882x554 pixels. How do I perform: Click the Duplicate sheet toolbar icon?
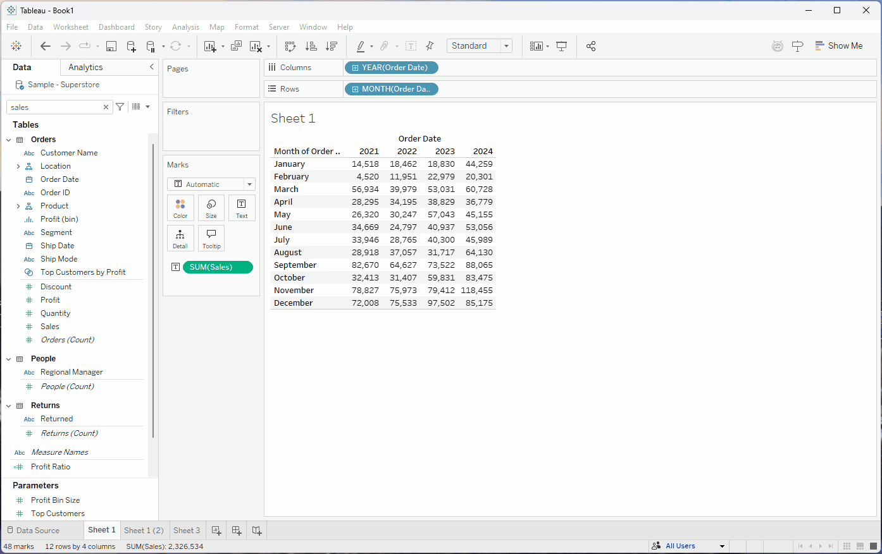pos(236,46)
